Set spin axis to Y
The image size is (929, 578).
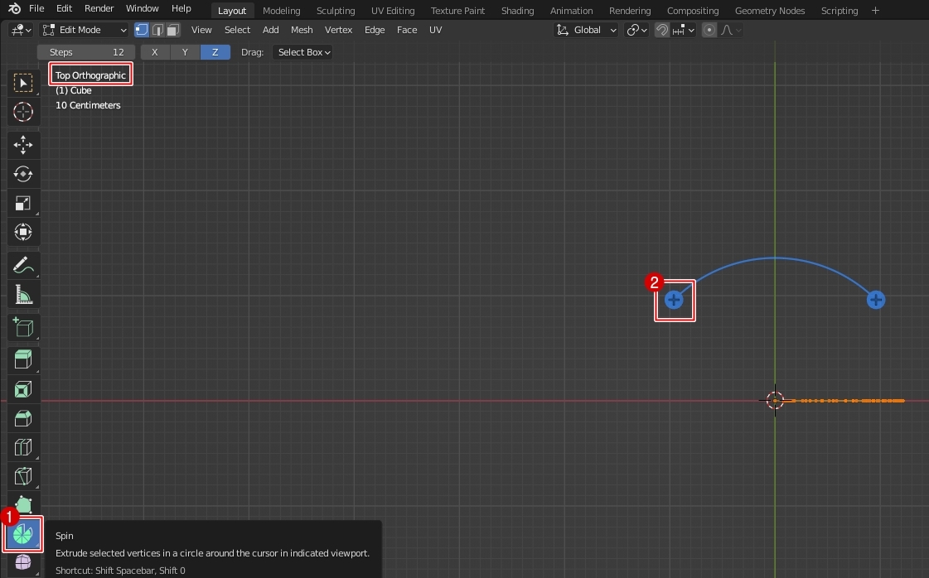pyautogui.click(x=185, y=52)
